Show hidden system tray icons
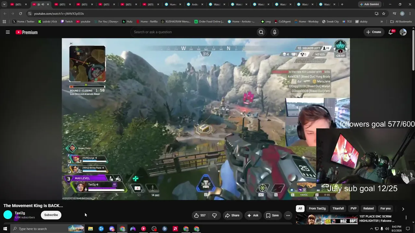 coord(371,229)
